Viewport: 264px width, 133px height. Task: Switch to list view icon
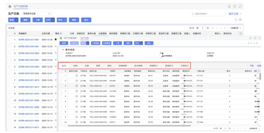[x=236, y=20]
